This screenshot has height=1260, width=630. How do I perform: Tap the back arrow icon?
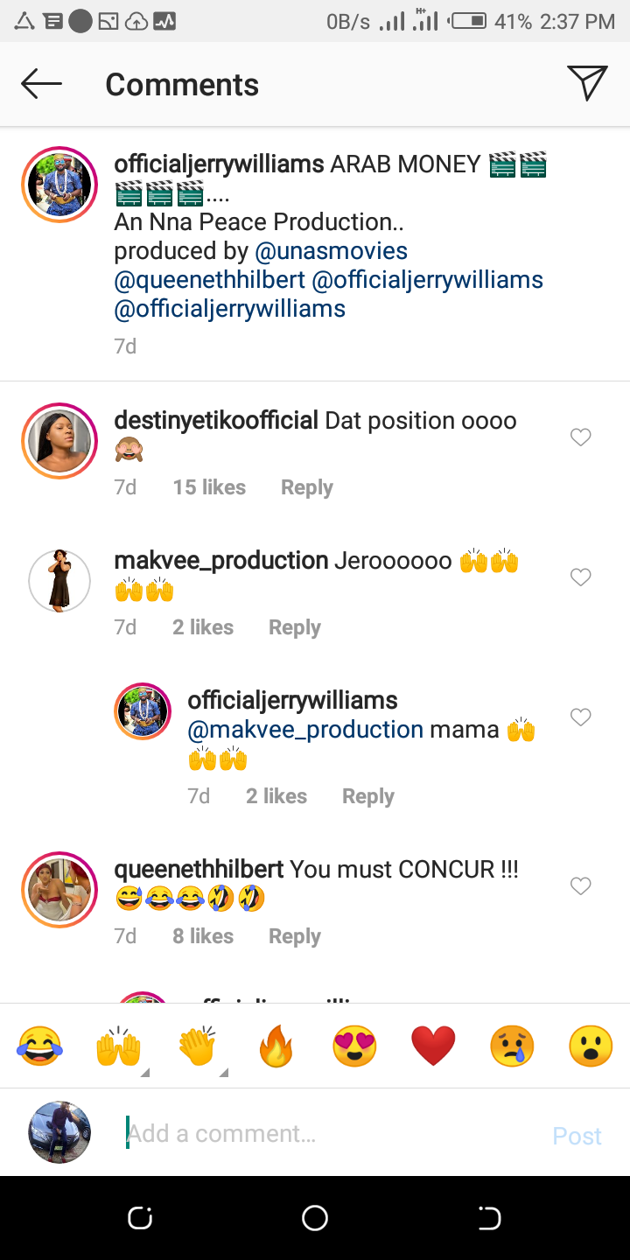41,84
